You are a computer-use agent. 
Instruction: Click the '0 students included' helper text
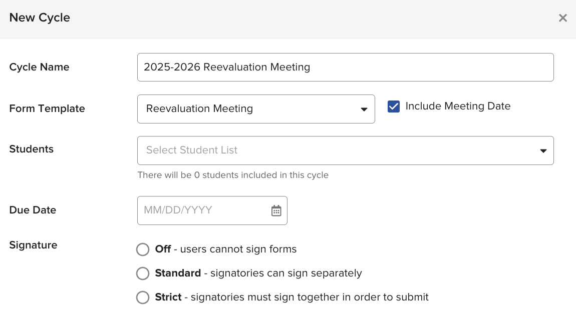233,175
